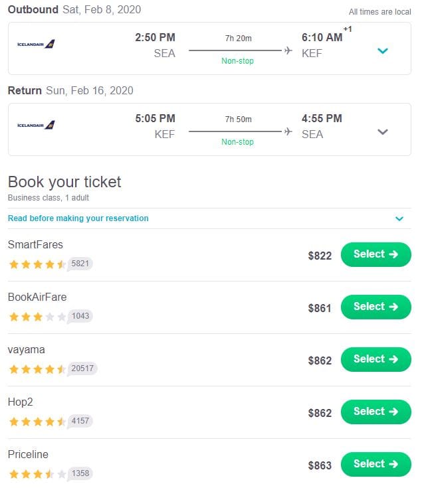Click the 5821 reviews bubble for SmartFares
Screen dimensions: 424x488
(80, 264)
